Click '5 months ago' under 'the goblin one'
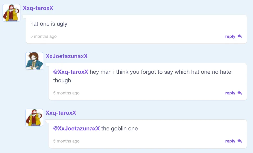 [66, 141]
